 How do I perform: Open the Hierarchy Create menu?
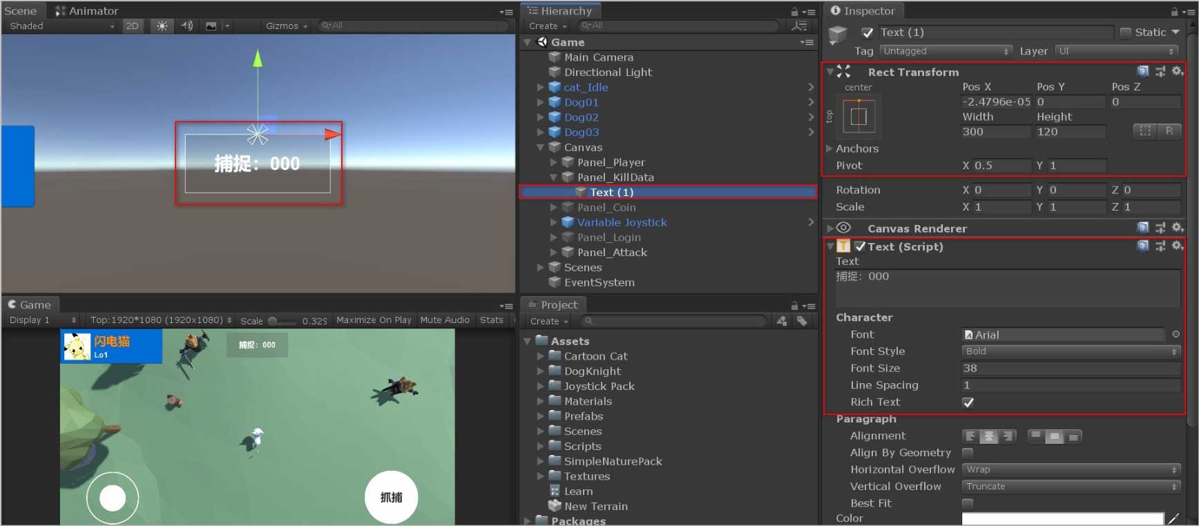[547, 26]
